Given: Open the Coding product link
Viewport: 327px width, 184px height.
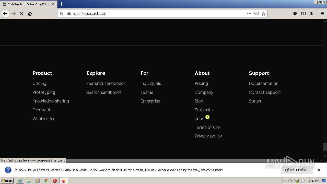Looking at the screenshot, I should tap(39, 83).
